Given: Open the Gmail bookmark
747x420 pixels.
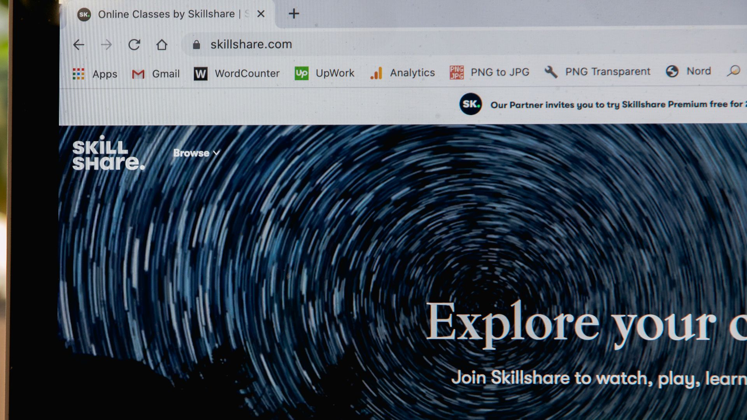Looking at the screenshot, I should click(156, 73).
